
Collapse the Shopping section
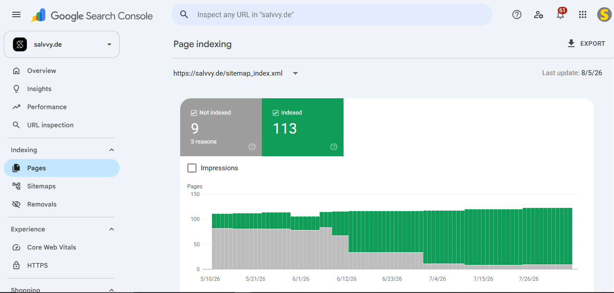[112, 290]
